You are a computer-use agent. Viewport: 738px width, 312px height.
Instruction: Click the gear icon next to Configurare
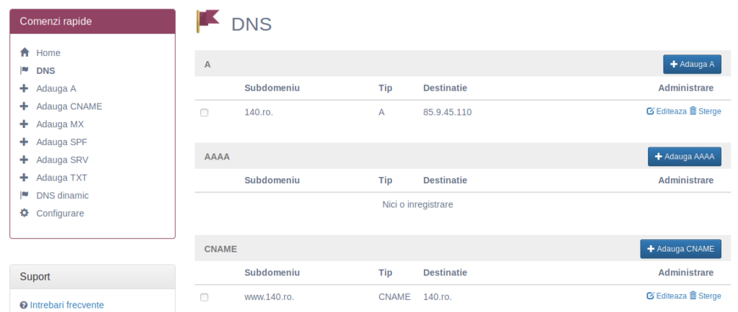click(x=25, y=213)
